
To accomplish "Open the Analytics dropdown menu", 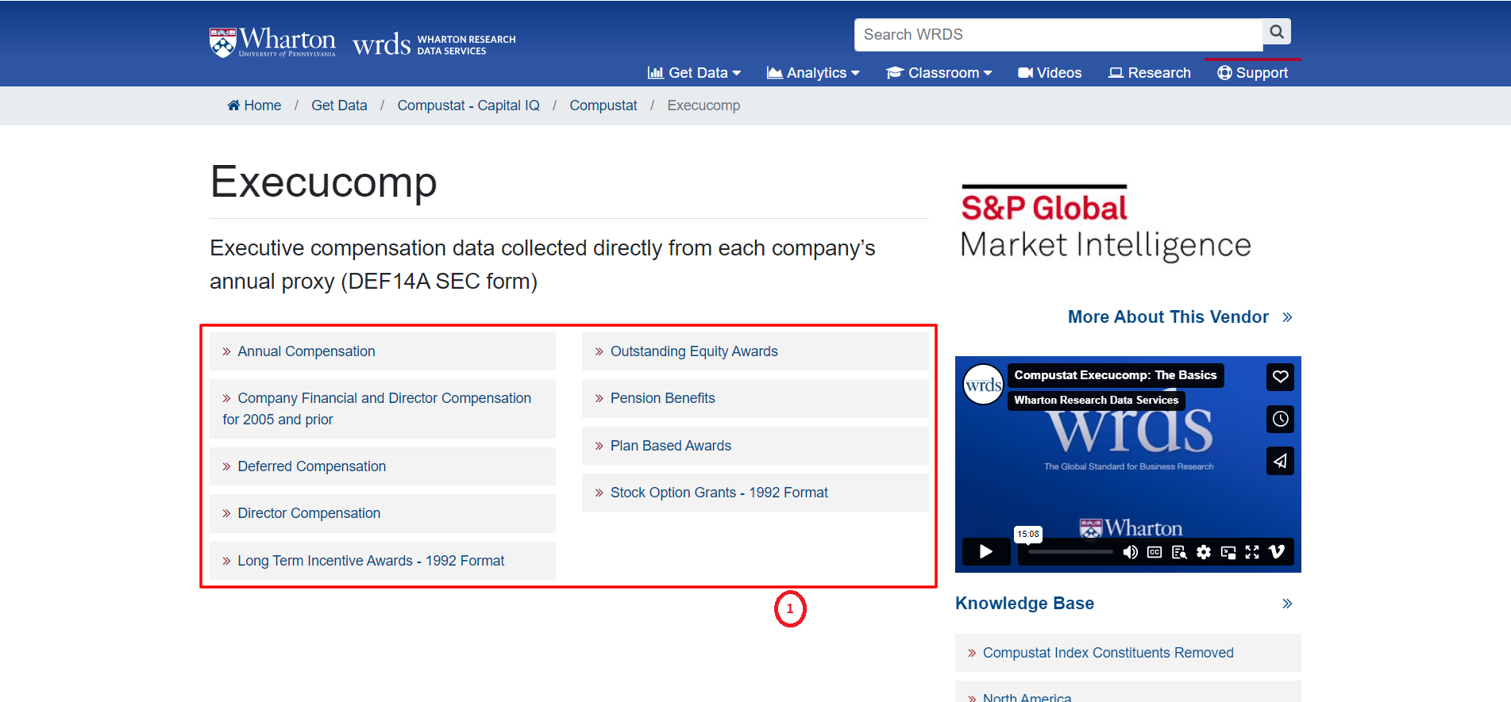I will click(813, 73).
